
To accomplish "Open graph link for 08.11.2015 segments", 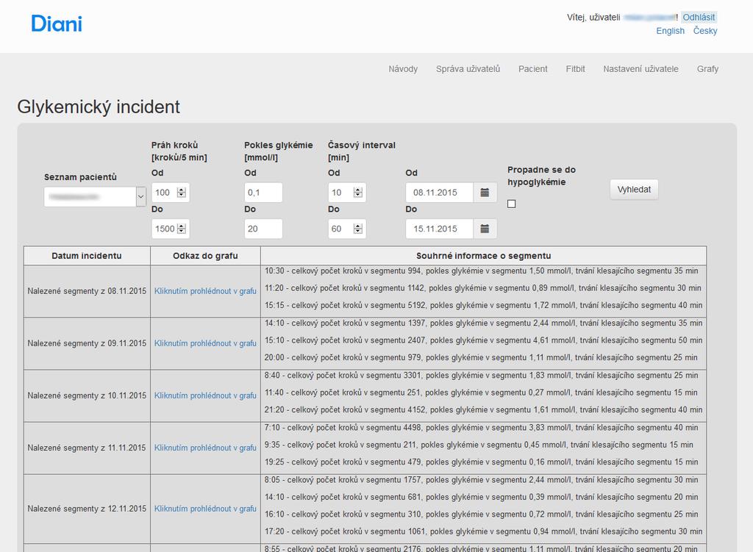I will (205, 291).
